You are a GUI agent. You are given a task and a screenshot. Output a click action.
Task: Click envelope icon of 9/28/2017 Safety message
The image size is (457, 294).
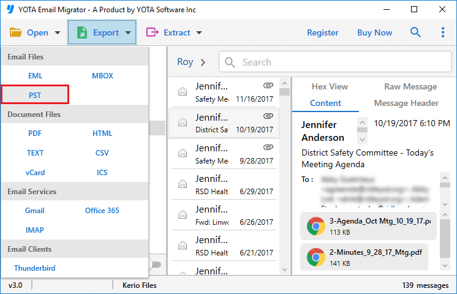point(183,153)
